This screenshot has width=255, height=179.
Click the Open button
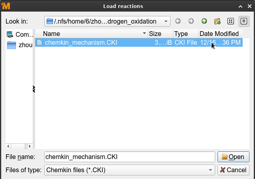233,157
